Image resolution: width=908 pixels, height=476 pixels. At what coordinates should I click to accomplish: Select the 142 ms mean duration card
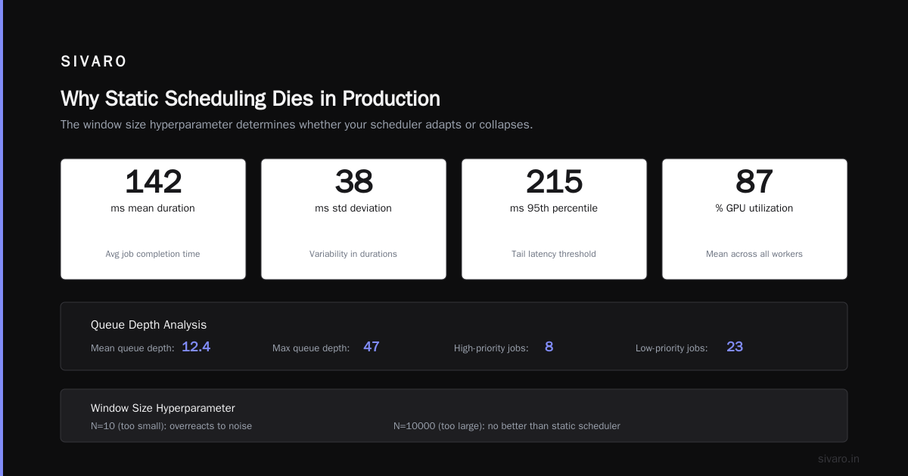click(153, 219)
